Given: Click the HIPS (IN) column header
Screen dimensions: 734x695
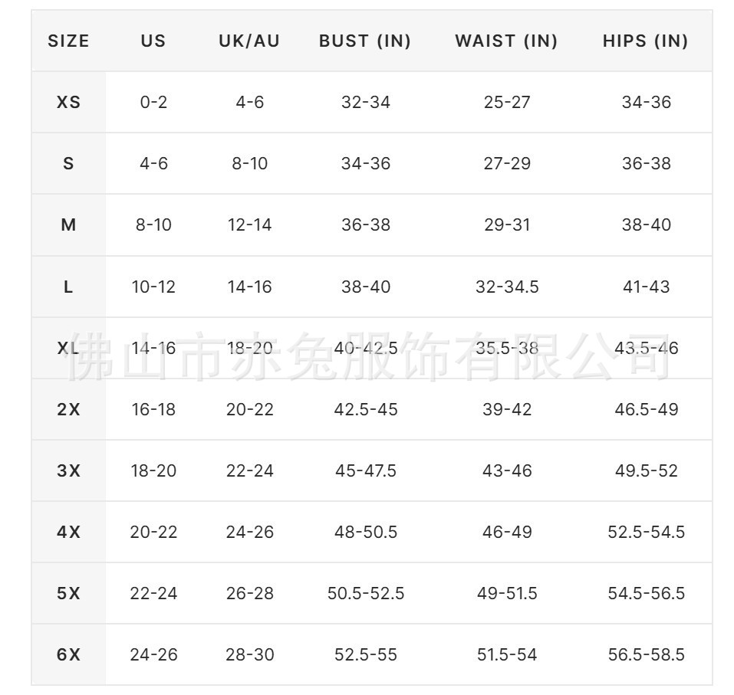Looking at the screenshot, I should (646, 41).
